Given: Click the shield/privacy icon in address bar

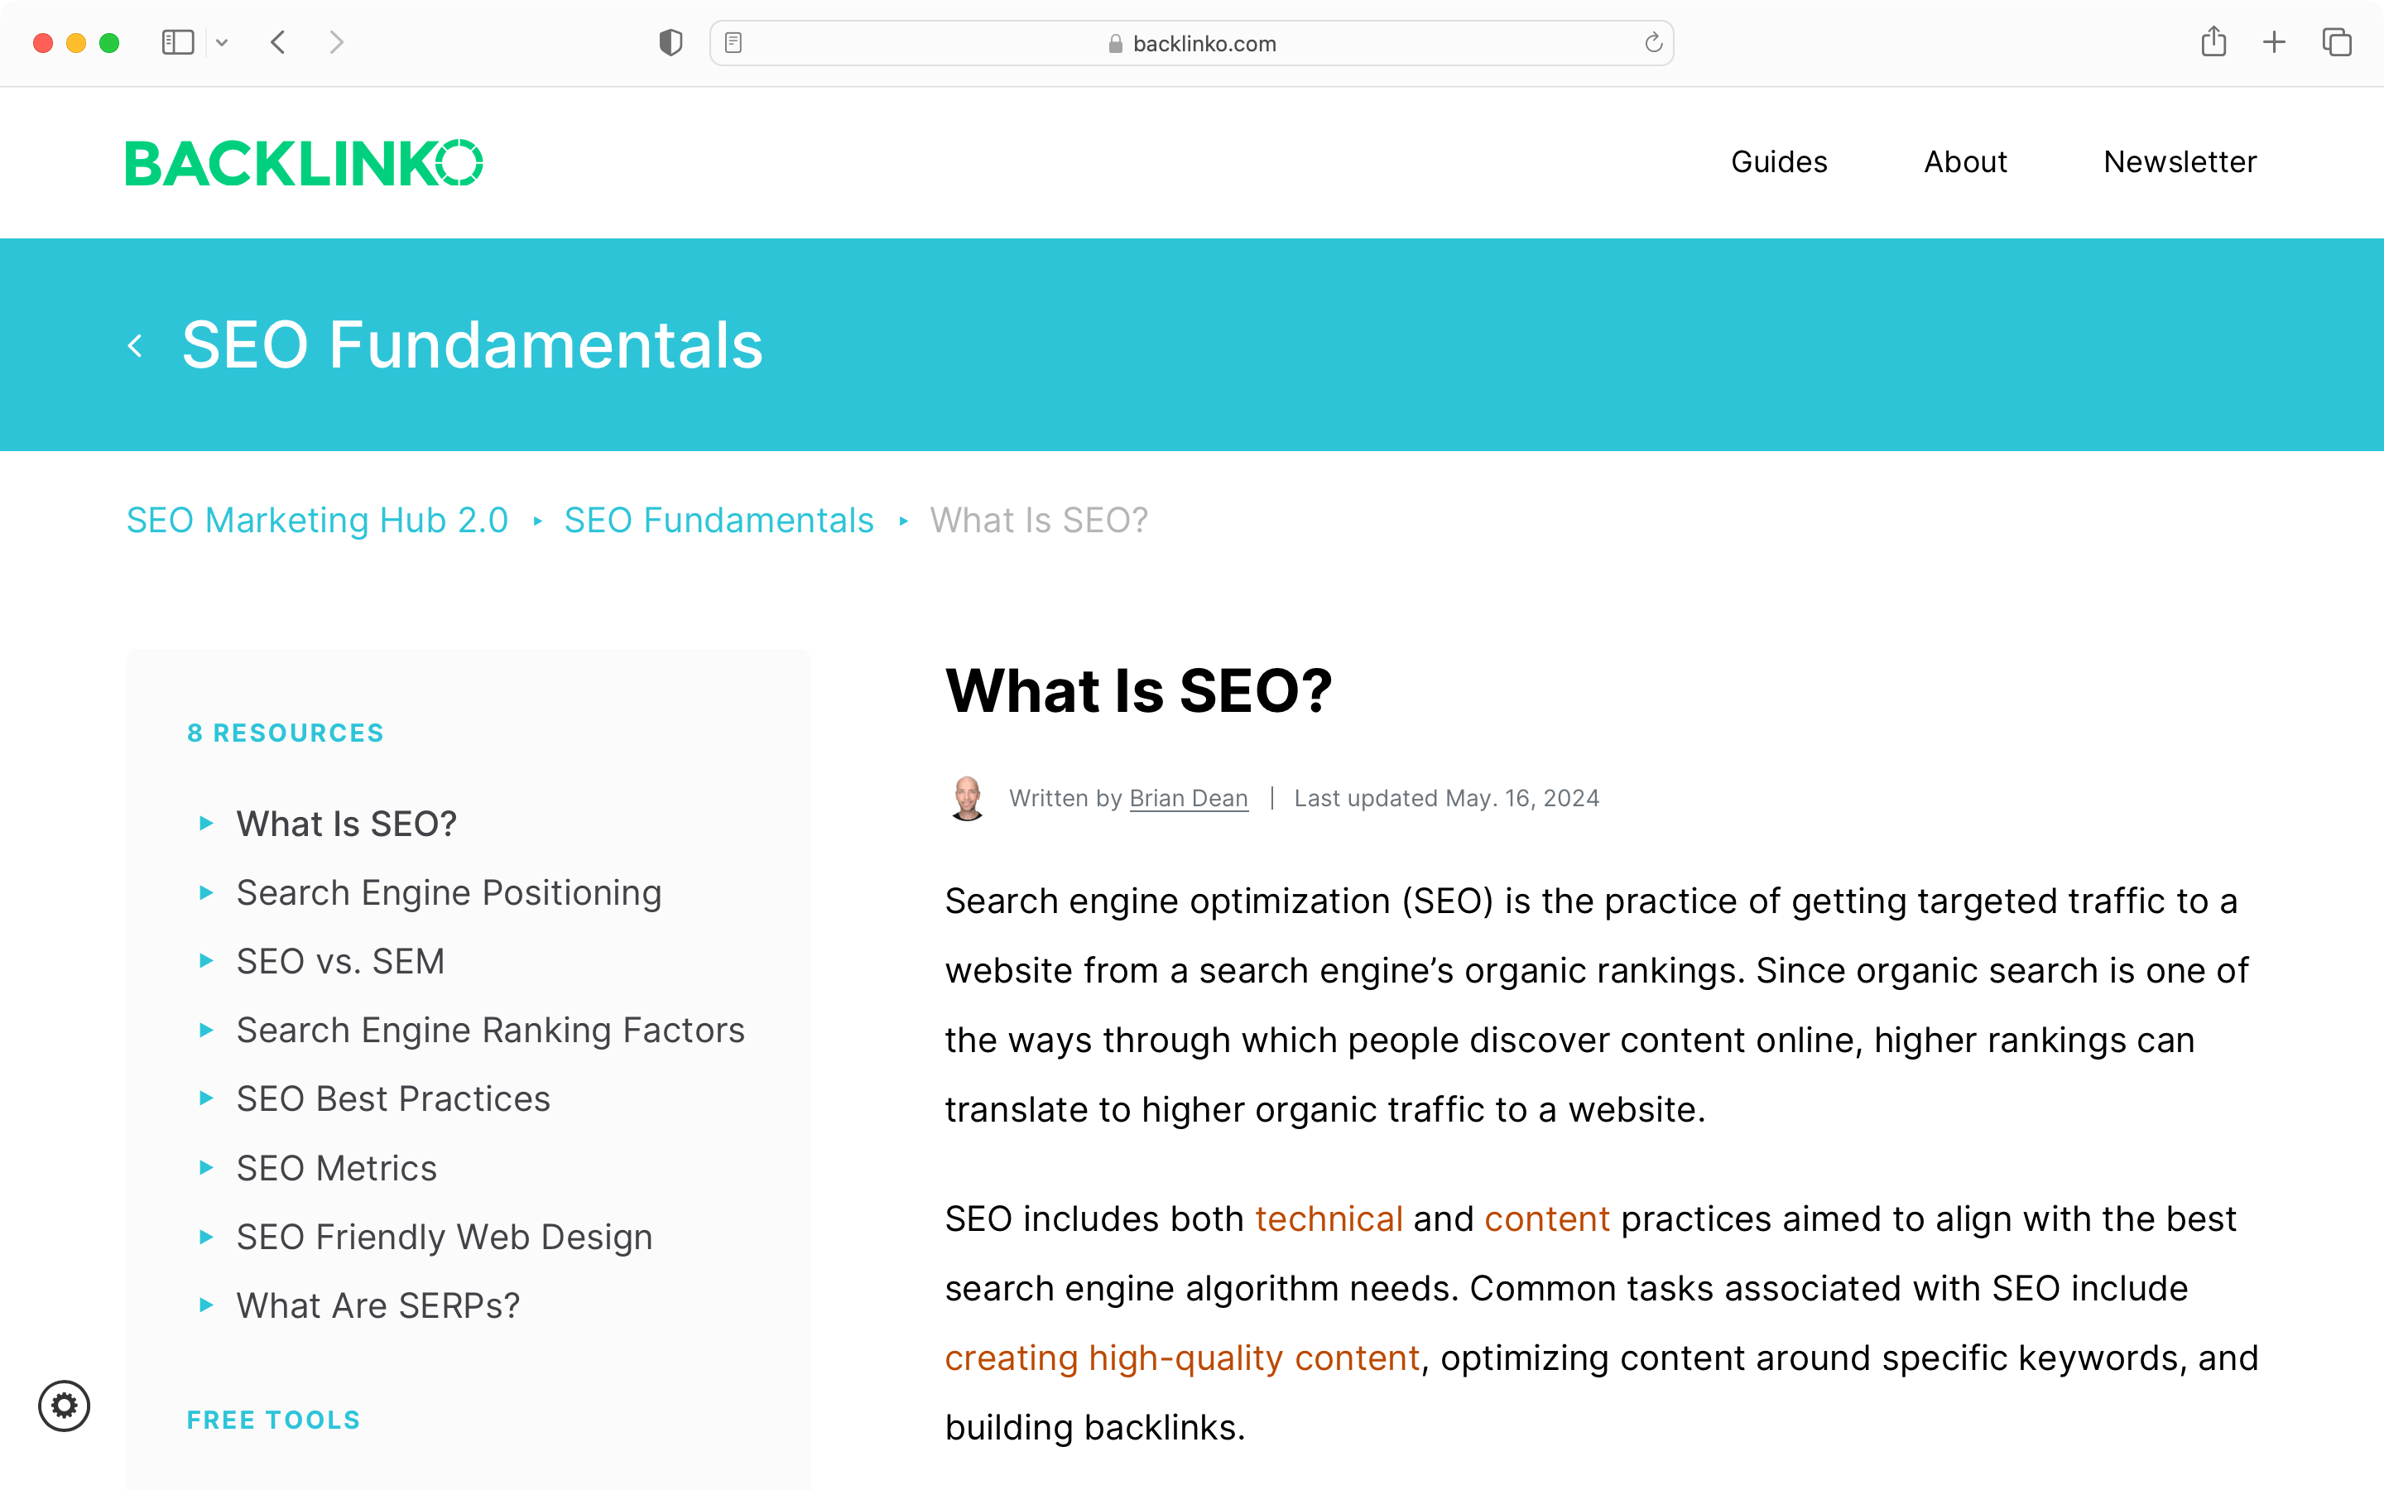Looking at the screenshot, I should [x=671, y=43].
